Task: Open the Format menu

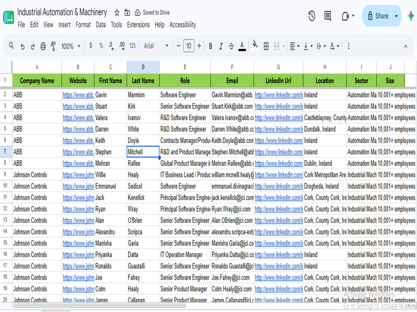Action: point(83,25)
